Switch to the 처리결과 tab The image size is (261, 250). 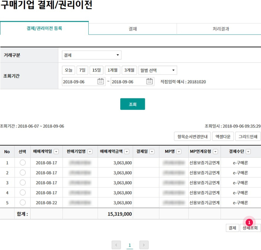221,29
